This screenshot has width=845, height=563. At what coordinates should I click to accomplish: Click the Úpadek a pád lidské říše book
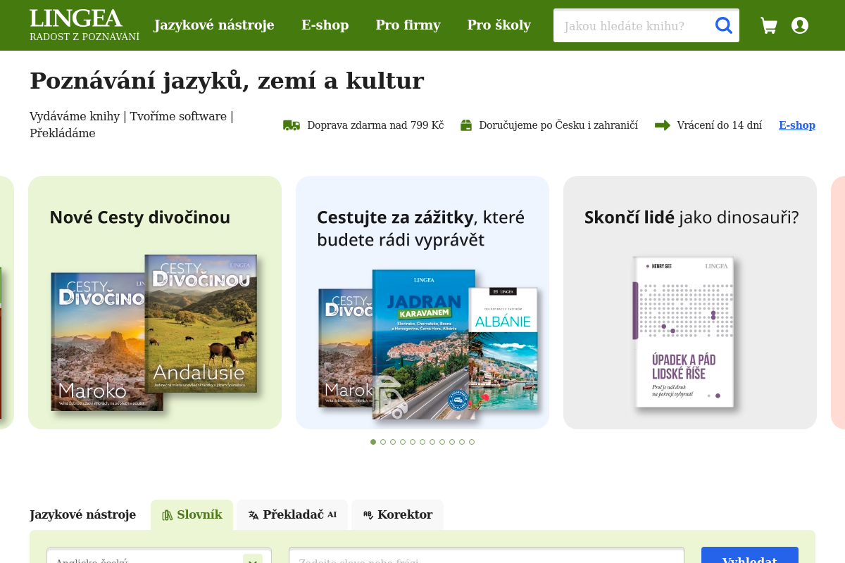point(684,332)
